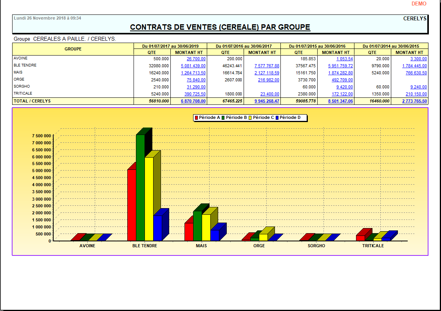Image resolution: width=441 pixels, height=311 pixels.
Task: Select the blue Période D legend swatch
Action: pos(277,118)
